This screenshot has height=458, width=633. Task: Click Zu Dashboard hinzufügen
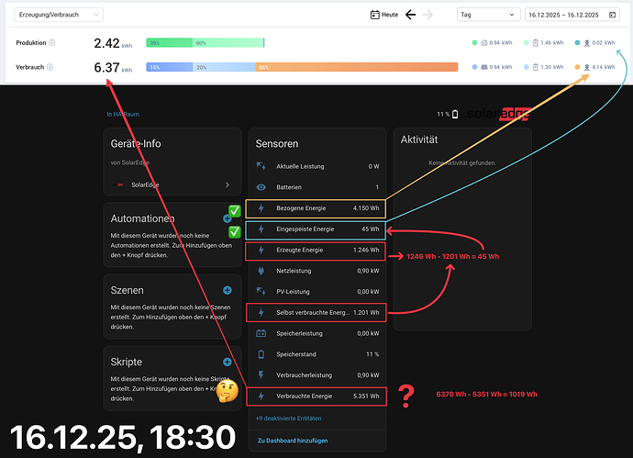point(293,441)
